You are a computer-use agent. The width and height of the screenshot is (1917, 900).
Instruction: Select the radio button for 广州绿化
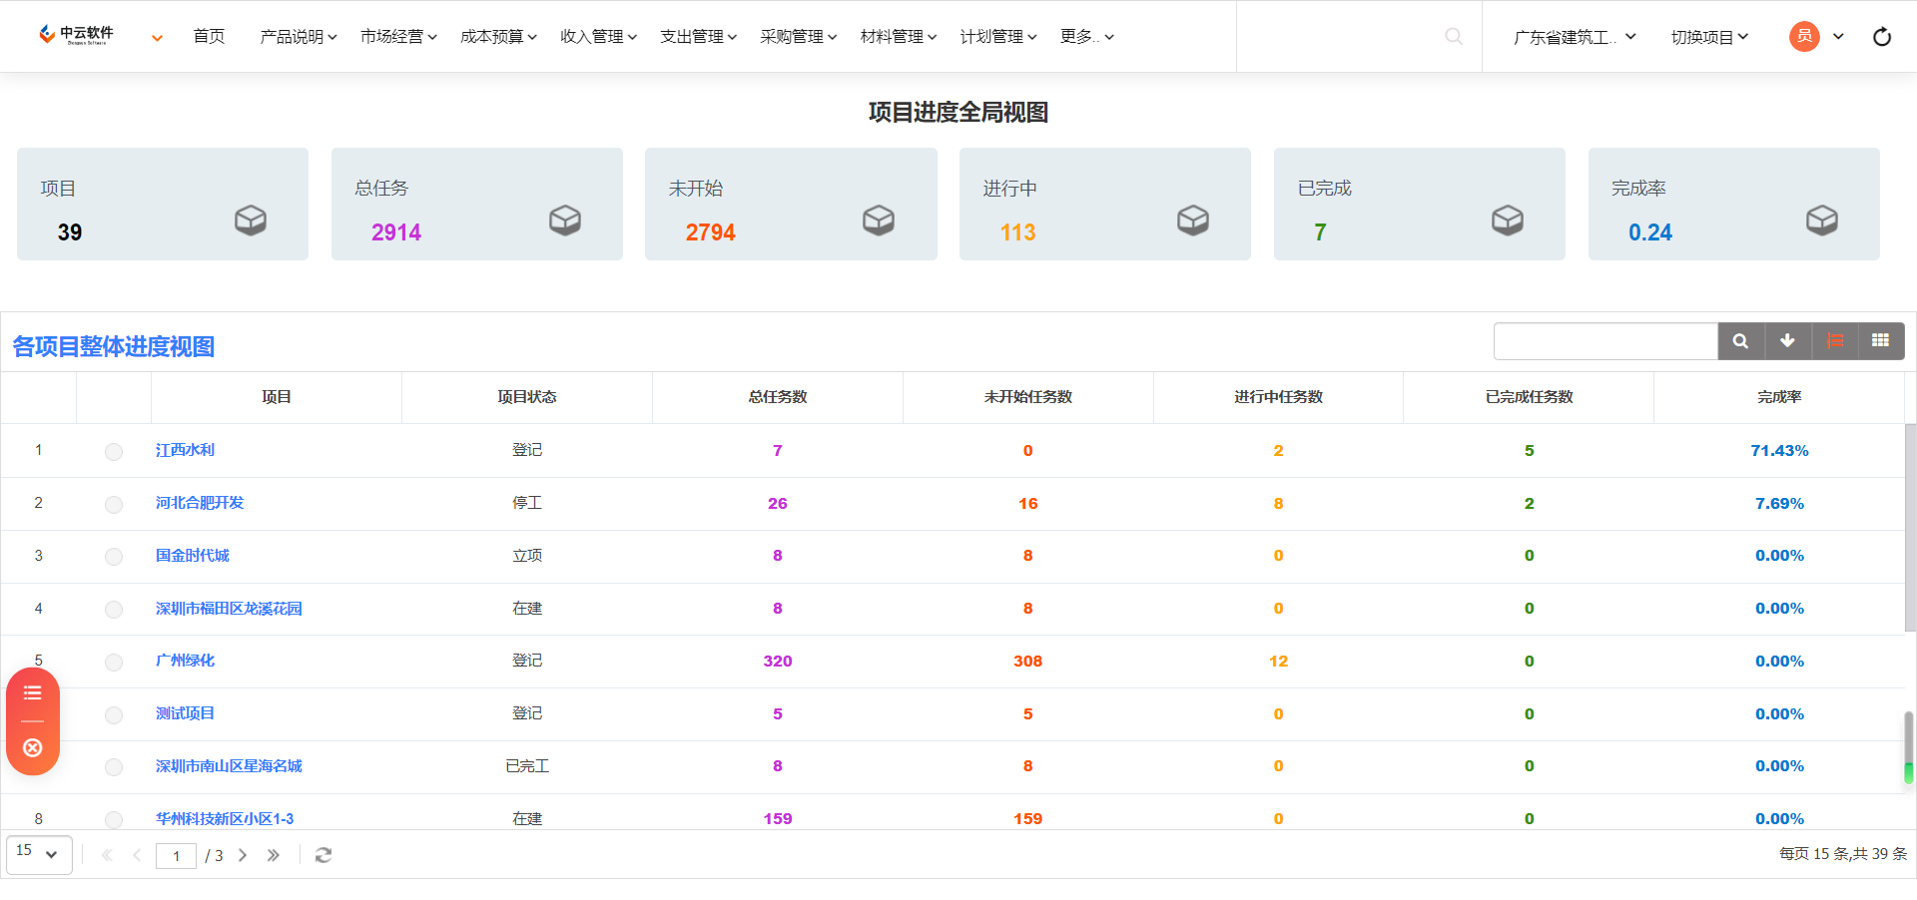114,663
